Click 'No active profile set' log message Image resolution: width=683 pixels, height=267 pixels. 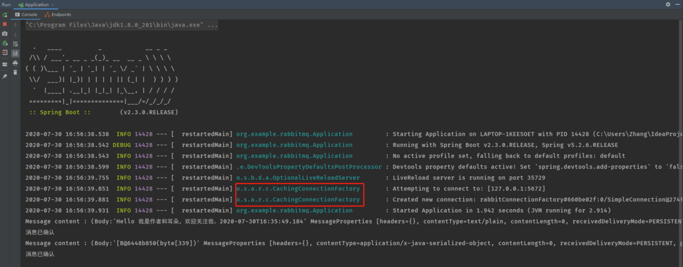click(x=509, y=156)
